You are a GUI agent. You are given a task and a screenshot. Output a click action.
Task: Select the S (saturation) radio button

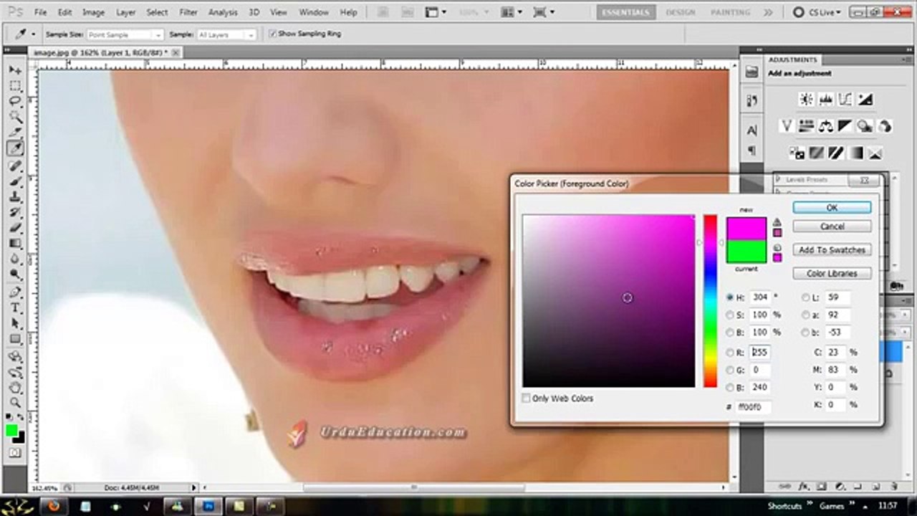click(x=730, y=315)
